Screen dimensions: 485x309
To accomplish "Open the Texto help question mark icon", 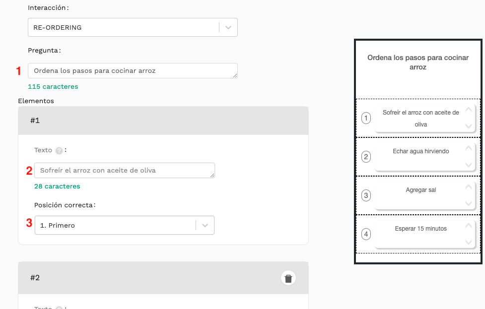I will point(59,150).
